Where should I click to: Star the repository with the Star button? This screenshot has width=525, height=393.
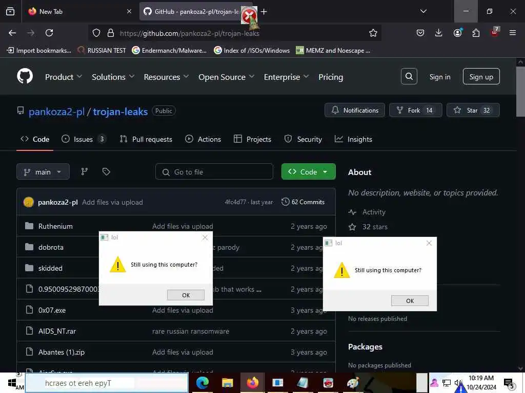[473, 110]
